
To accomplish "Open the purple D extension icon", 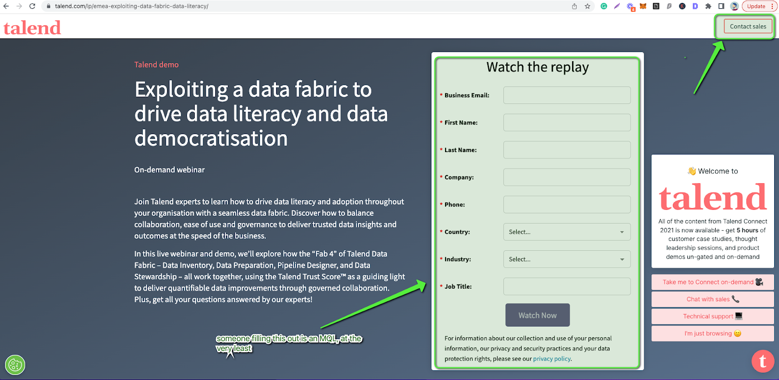I will 695,6.
